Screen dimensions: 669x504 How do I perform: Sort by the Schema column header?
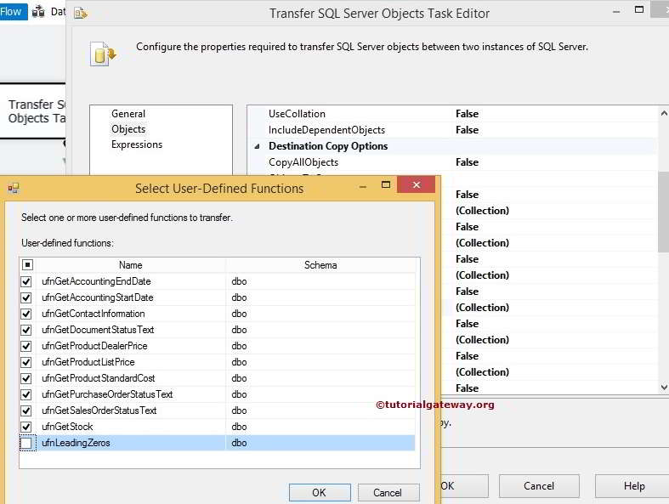(320, 265)
